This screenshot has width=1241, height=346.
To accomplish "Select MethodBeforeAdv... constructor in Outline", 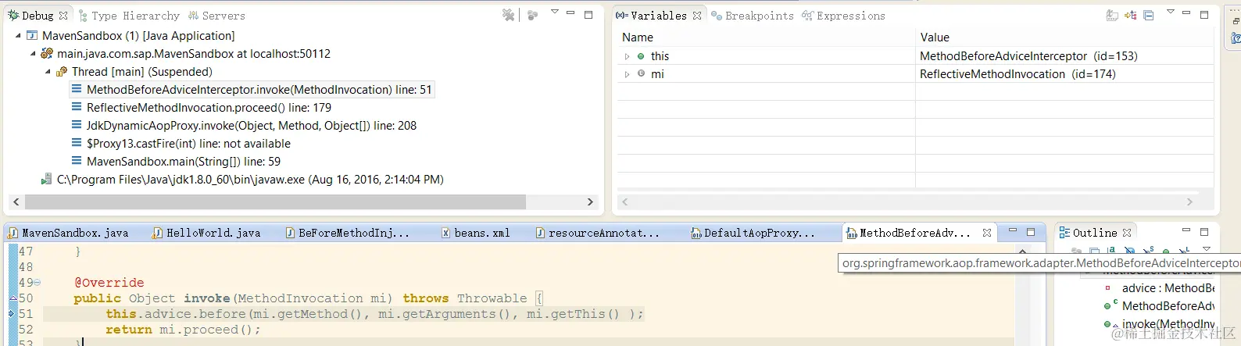I will click(x=1160, y=306).
